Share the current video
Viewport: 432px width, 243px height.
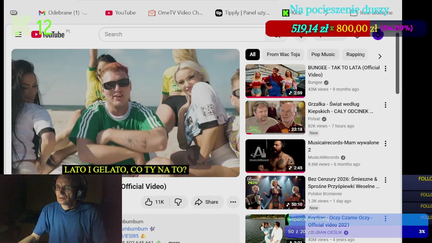click(207, 202)
